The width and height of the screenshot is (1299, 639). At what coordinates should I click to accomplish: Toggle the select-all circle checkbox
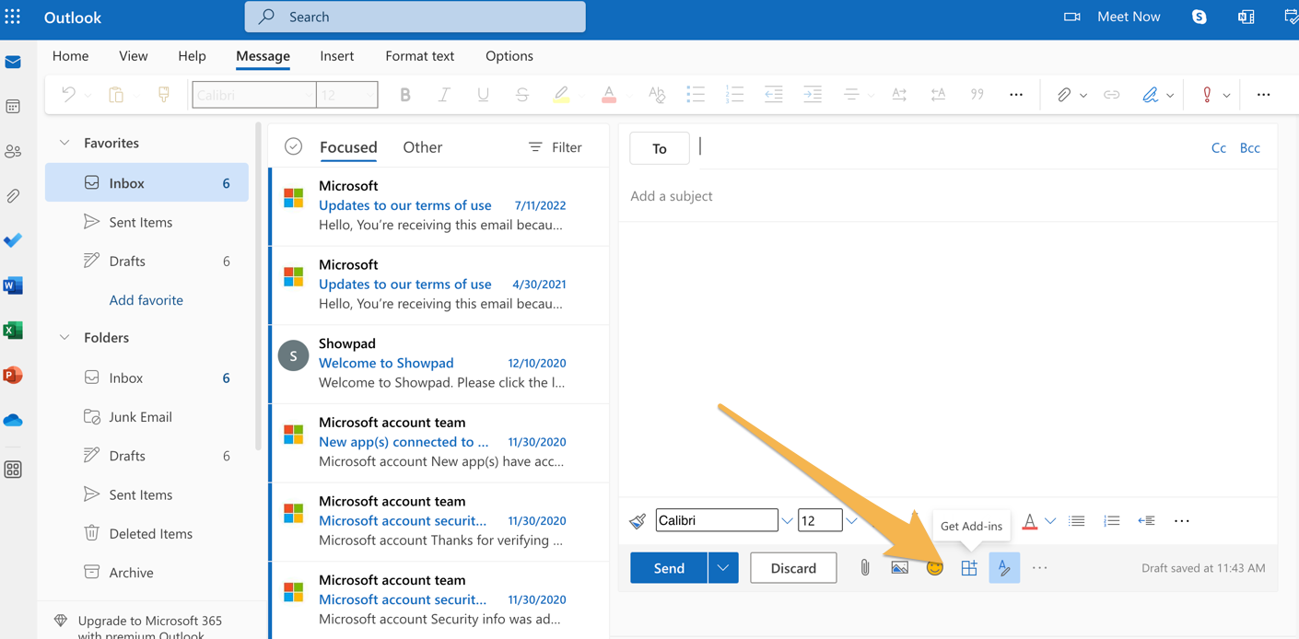(x=293, y=146)
